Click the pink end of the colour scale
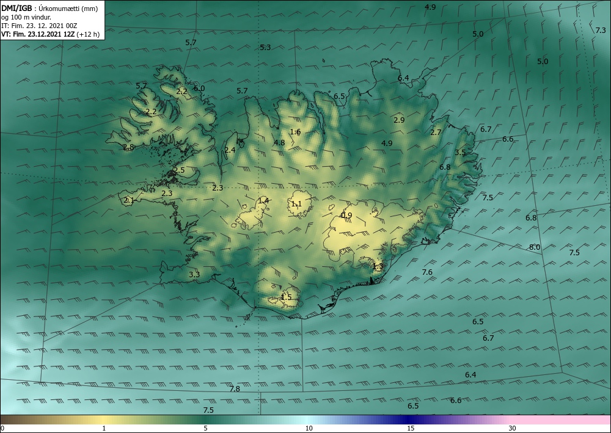Viewport: 611px width, 433px height. pos(561,420)
